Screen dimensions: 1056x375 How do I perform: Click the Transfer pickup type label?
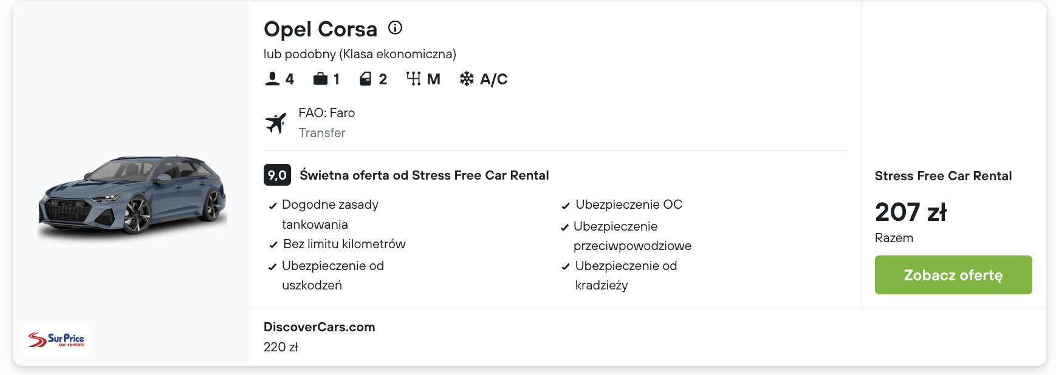[321, 133]
